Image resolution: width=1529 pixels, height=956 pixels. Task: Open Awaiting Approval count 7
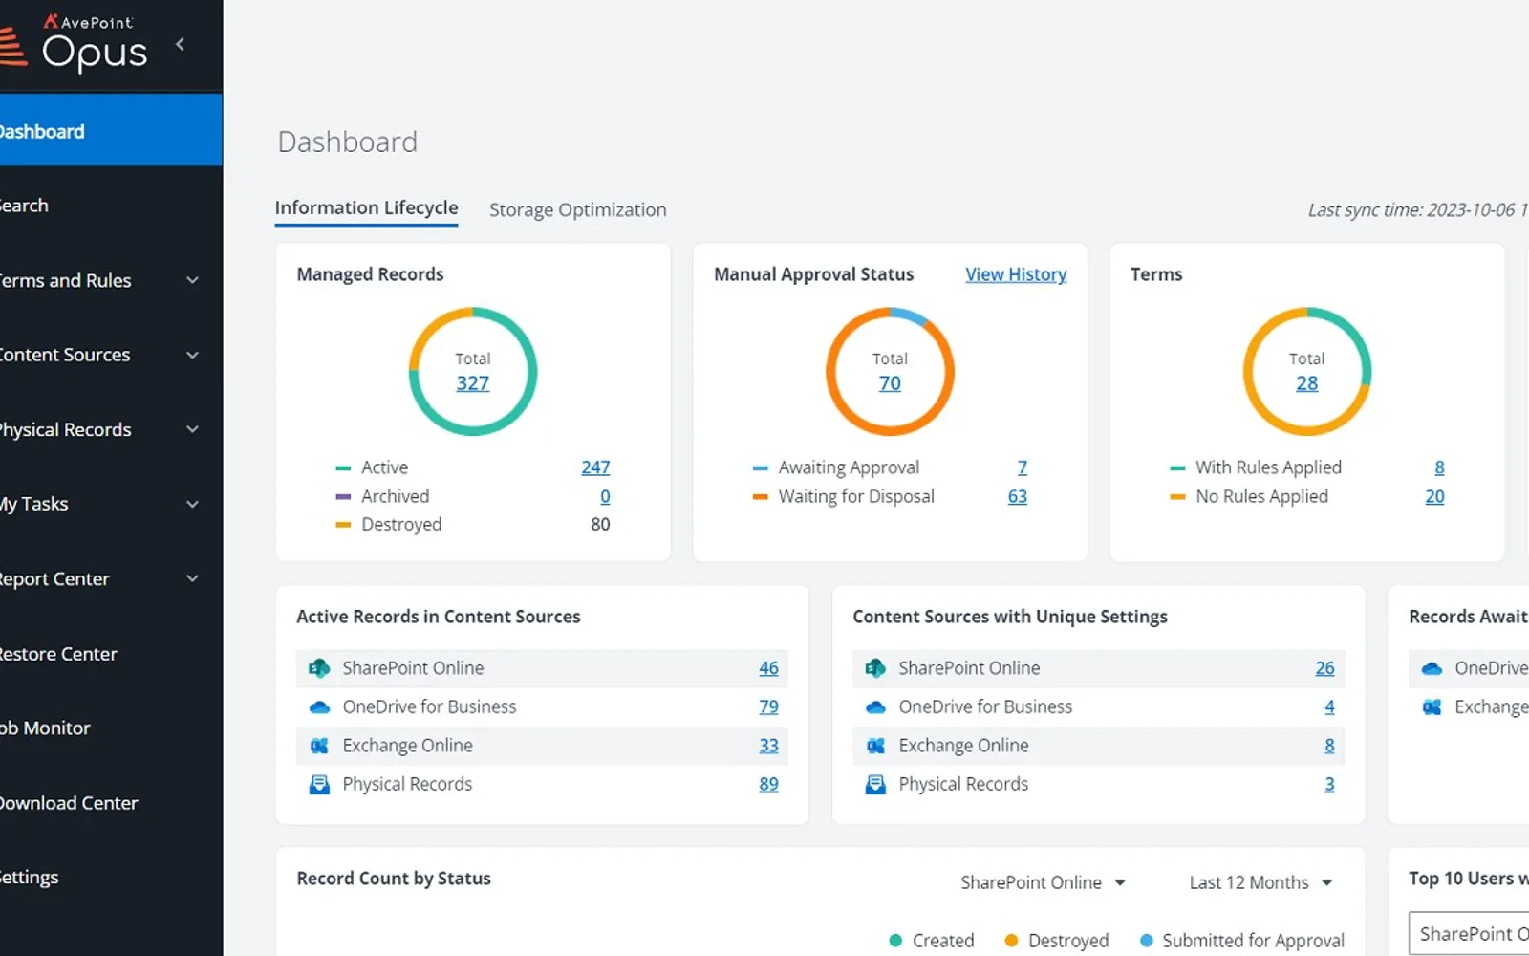tap(1023, 467)
